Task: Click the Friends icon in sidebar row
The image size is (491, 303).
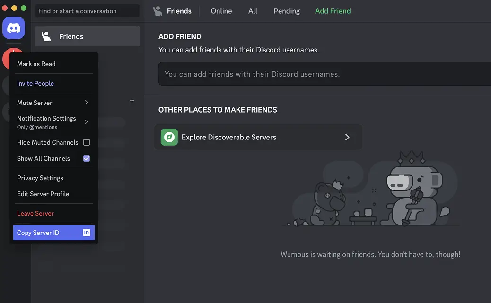Action: click(x=46, y=36)
